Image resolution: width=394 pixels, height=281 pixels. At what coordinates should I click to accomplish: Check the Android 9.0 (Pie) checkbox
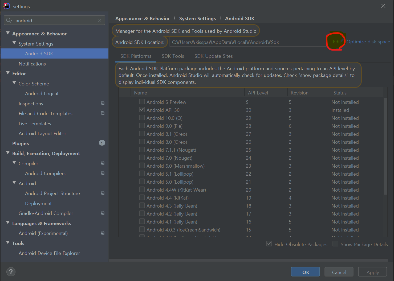[x=142, y=126]
